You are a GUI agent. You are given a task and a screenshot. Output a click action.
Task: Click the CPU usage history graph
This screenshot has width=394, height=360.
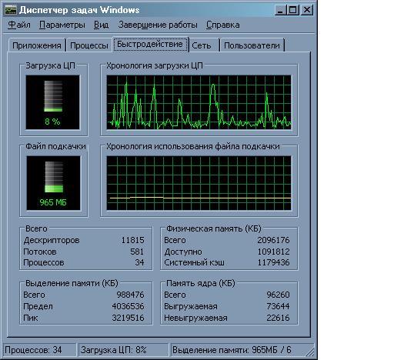click(199, 102)
